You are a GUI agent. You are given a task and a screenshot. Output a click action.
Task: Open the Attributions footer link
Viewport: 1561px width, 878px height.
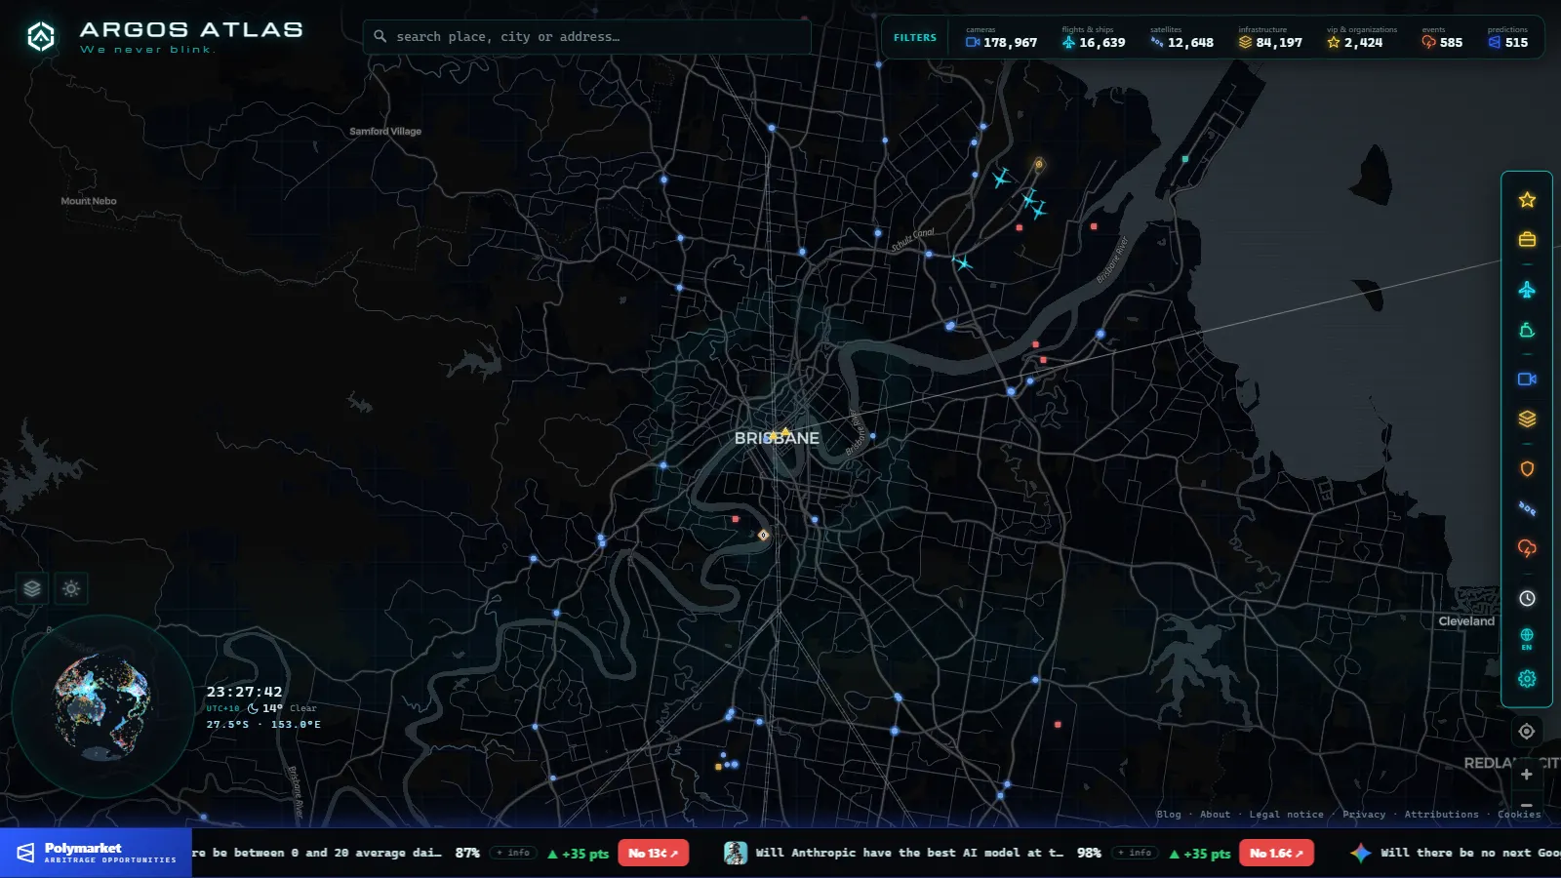tap(1441, 815)
